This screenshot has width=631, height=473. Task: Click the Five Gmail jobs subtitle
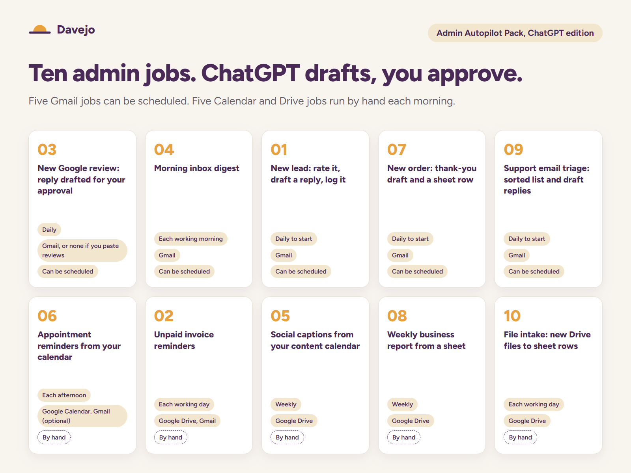[x=242, y=101]
